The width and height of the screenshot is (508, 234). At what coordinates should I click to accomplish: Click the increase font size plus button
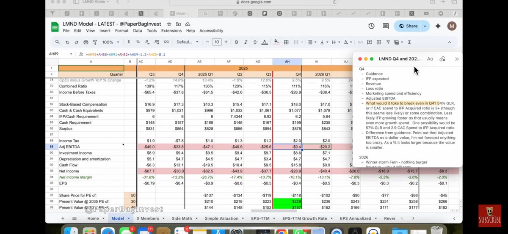[x=226, y=42]
